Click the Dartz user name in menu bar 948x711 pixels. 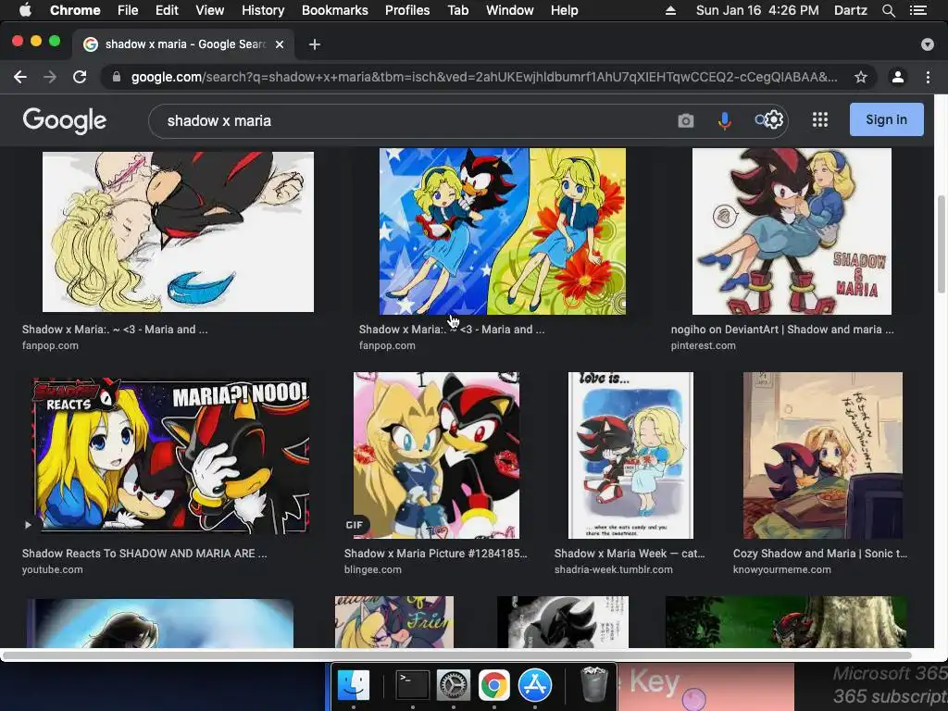(x=850, y=10)
